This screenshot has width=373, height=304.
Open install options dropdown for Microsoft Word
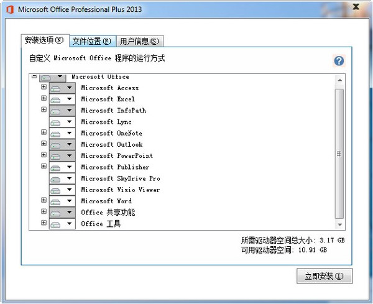62,201
